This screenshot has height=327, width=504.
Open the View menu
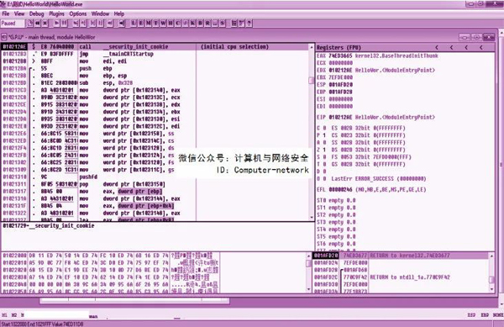[19, 13]
